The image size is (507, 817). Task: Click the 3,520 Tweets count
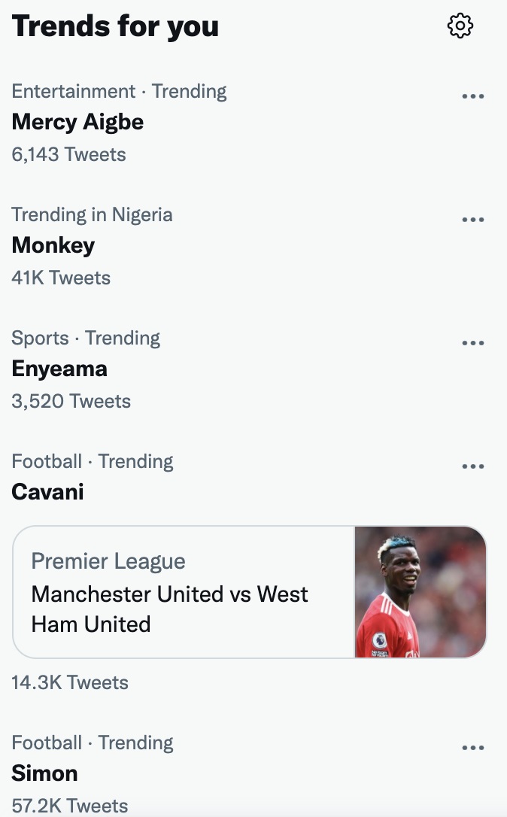[x=71, y=401]
